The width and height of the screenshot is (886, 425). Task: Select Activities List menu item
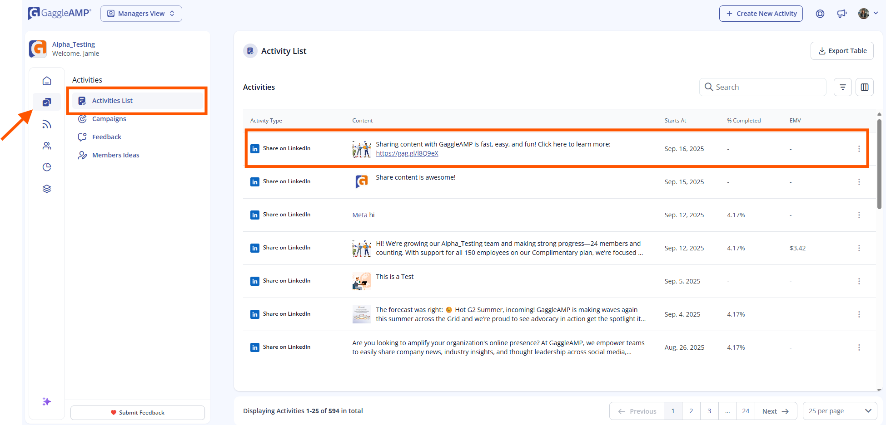tap(137, 101)
